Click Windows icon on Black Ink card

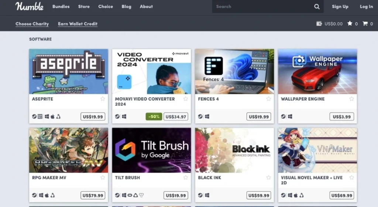coord(207,195)
